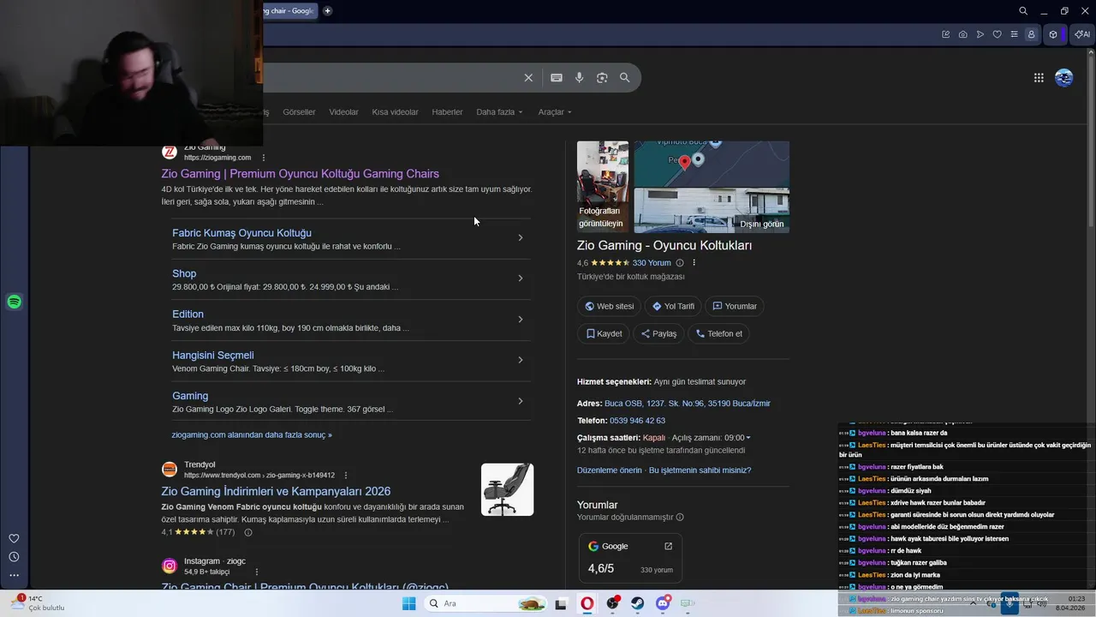Switch to the Görseller tab
The height and width of the screenshot is (617, 1096).
[x=299, y=112]
